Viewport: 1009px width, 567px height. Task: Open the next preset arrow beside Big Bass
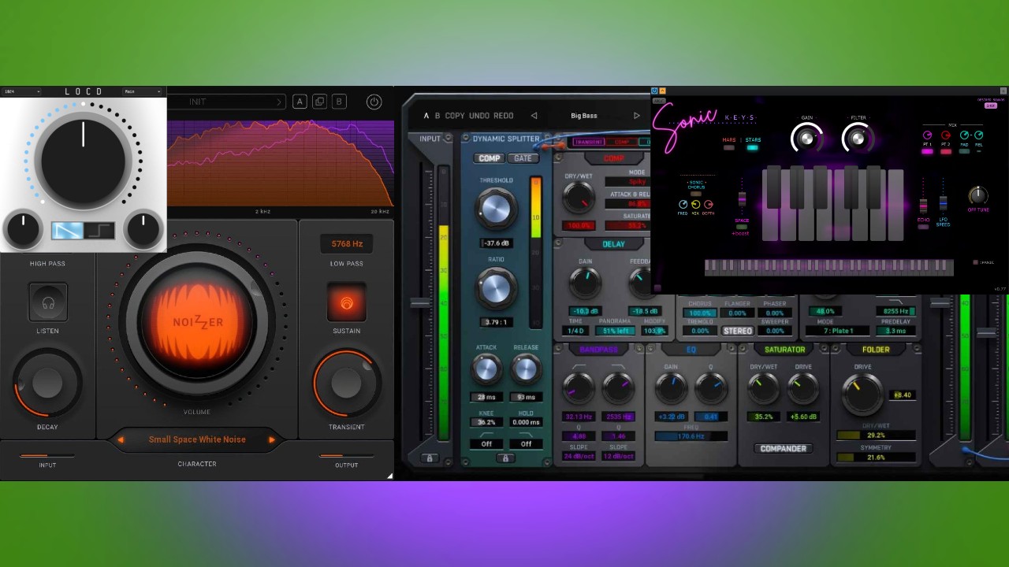(636, 115)
